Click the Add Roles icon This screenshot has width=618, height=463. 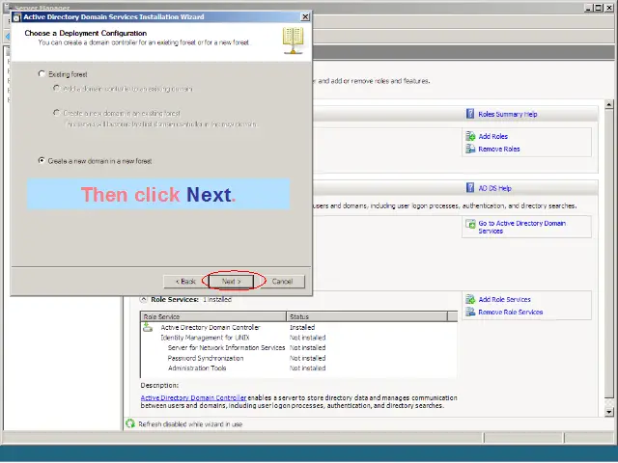click(x=470, y=136)
